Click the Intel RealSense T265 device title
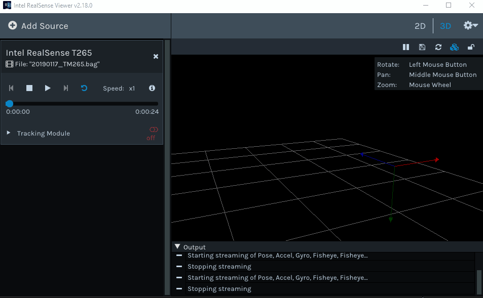The height and width of the screenshot is (298, 483). 49,53
